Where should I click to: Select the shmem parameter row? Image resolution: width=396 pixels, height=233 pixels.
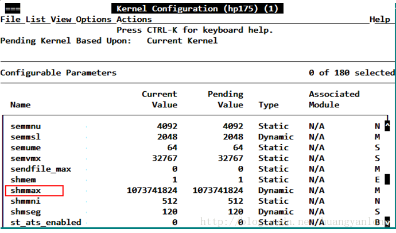pos(196,180)
